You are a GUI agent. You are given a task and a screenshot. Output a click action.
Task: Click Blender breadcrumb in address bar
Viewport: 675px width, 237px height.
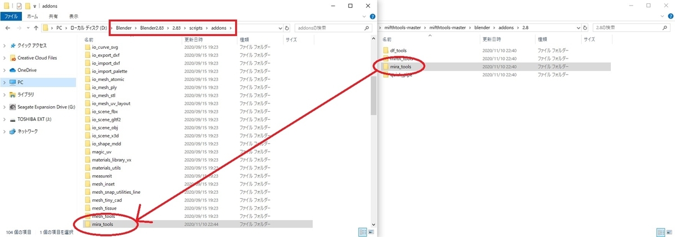(x=124, y=28)
